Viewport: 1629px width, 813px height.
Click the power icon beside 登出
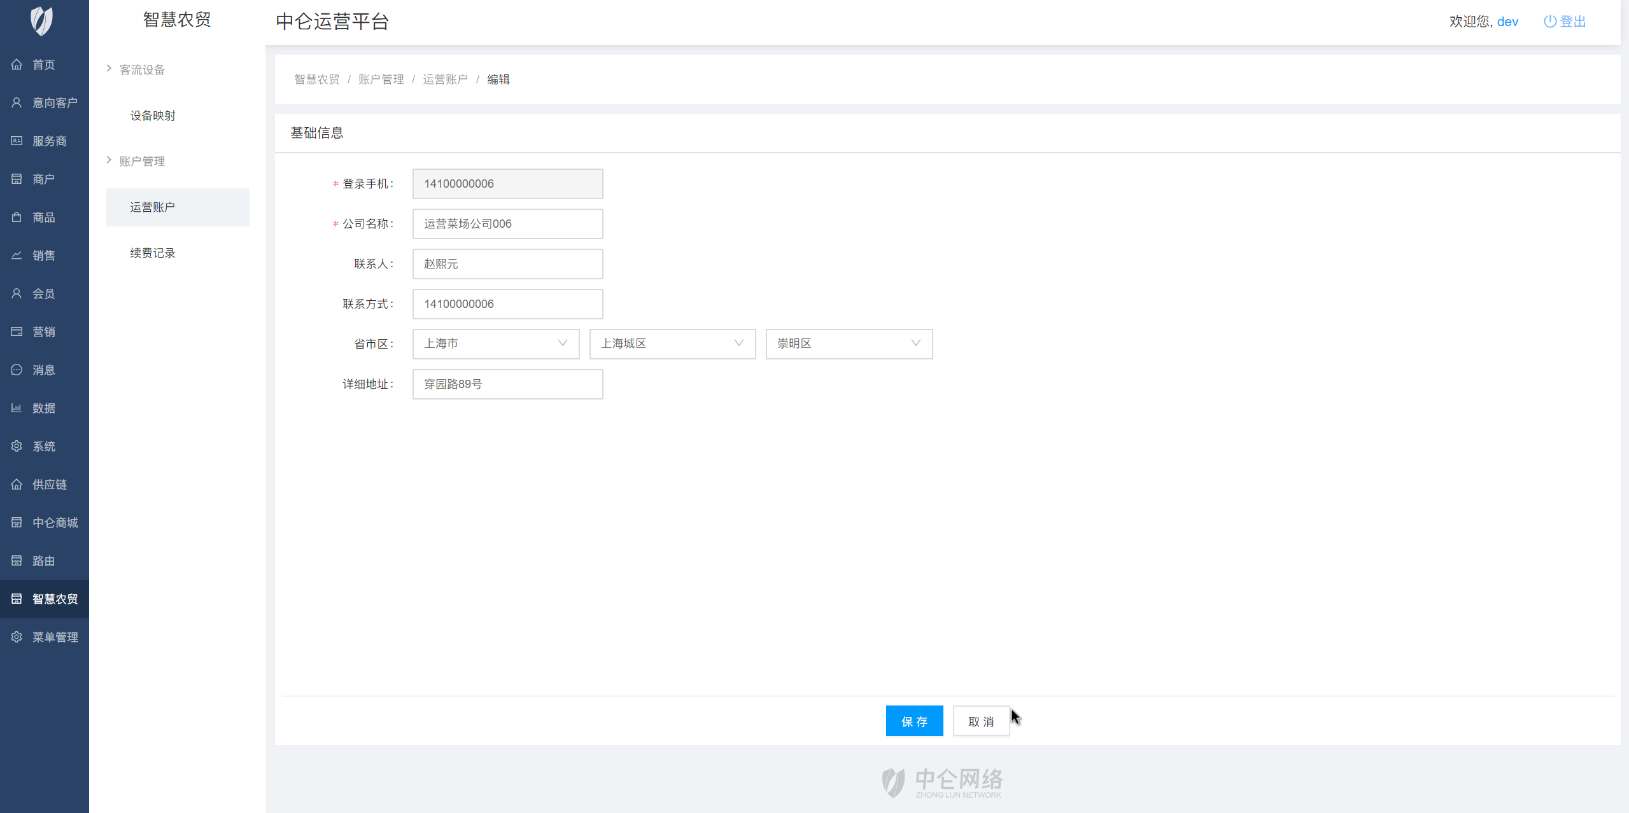point(1549,22)
